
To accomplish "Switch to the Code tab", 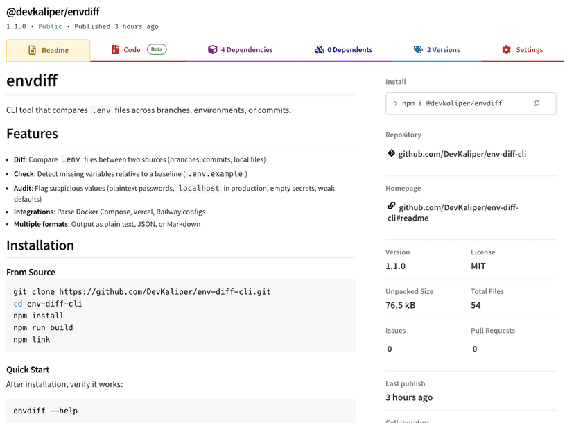I will [x=132, y=49].
